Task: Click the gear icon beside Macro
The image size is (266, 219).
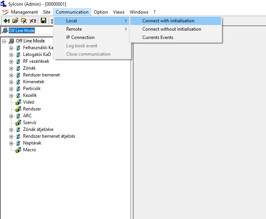Action: coord(18,150)
